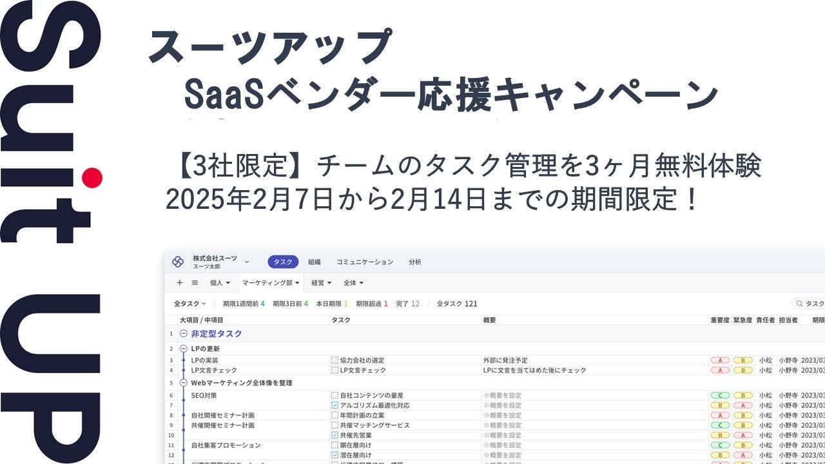
Task: Click the 小野寺 cell for 共催先営業
Action: 788,436
